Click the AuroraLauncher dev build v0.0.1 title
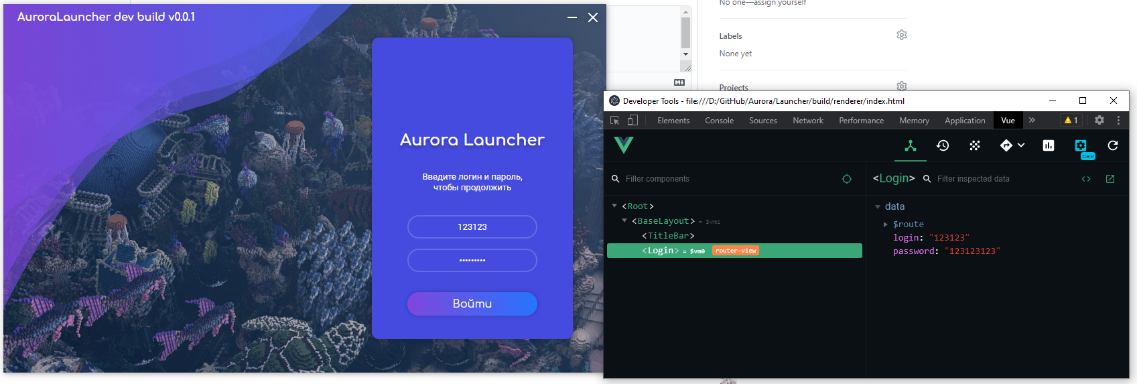The height and width of the screenshot is (384, 1137). click(107, 17)
